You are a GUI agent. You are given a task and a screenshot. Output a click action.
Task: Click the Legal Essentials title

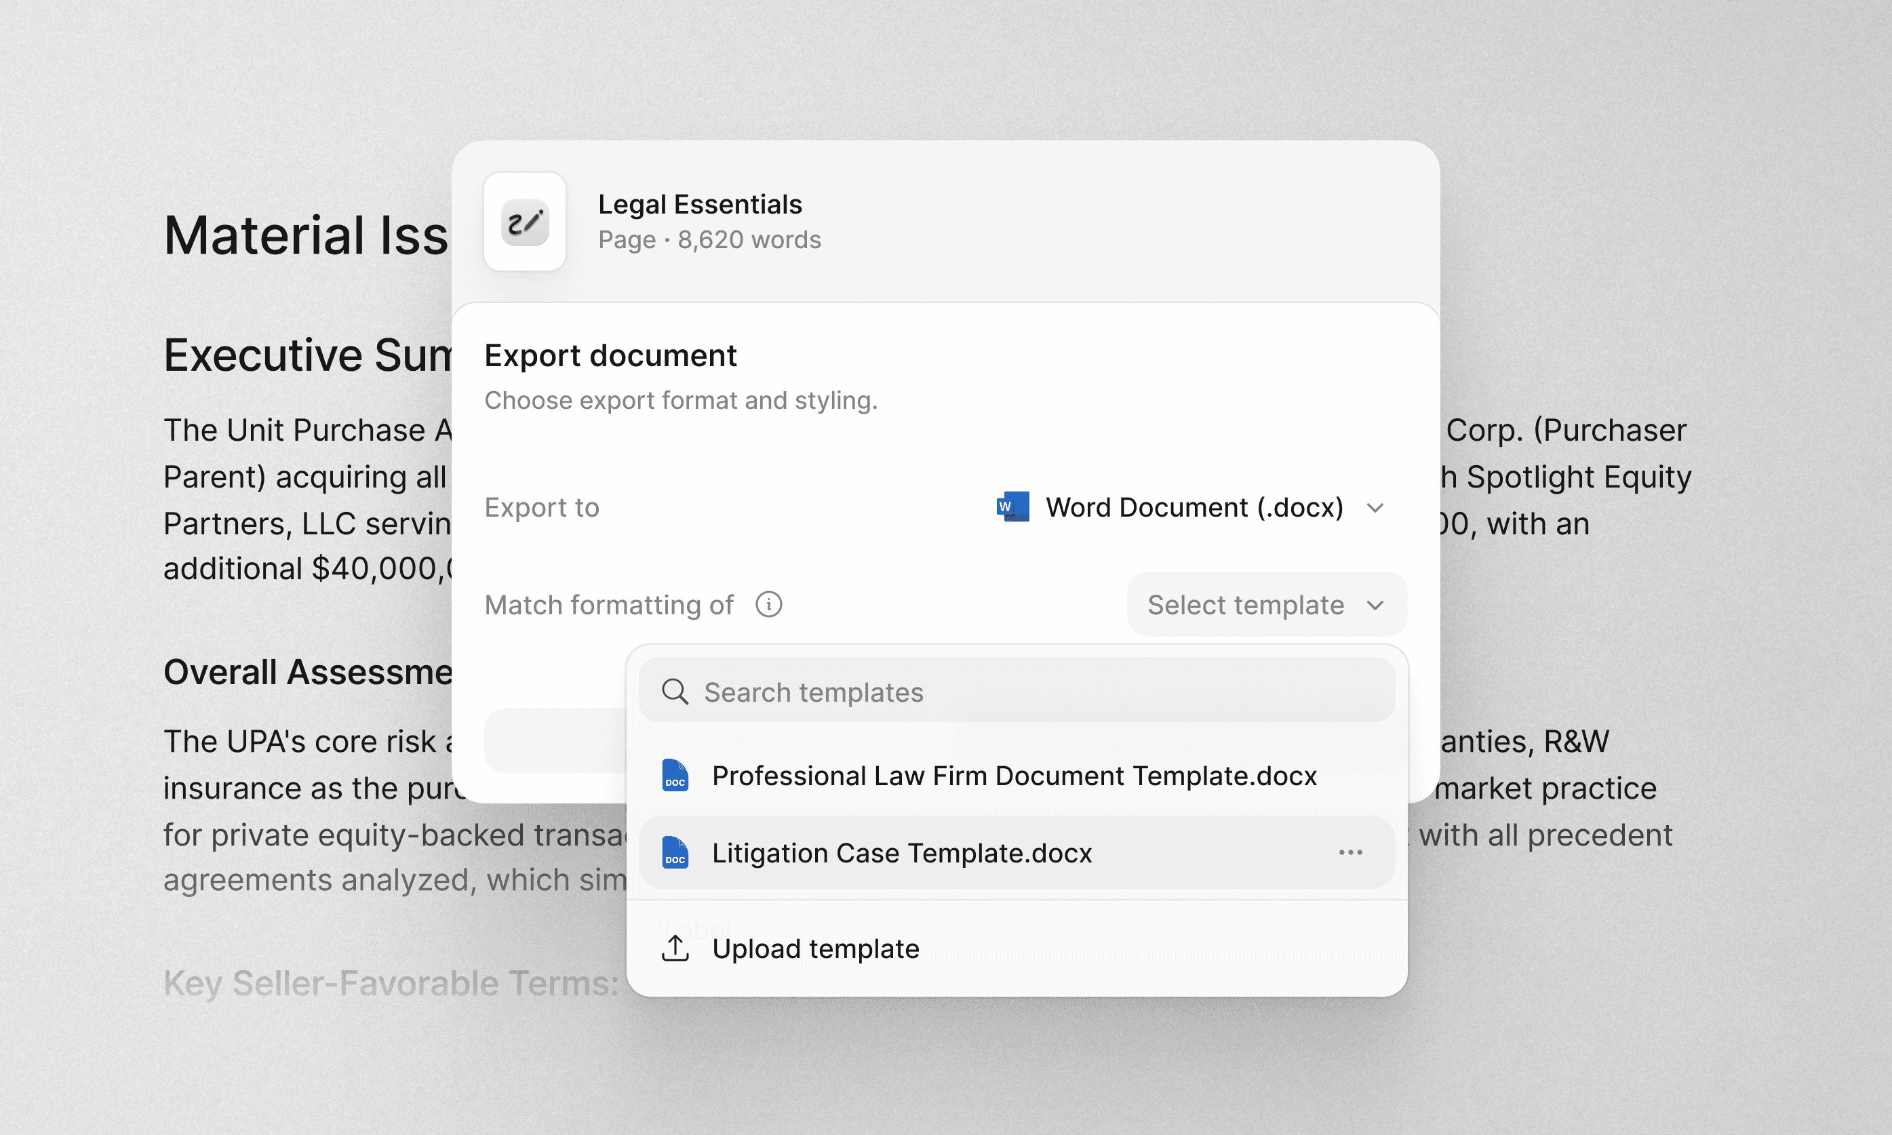[700, 204]
